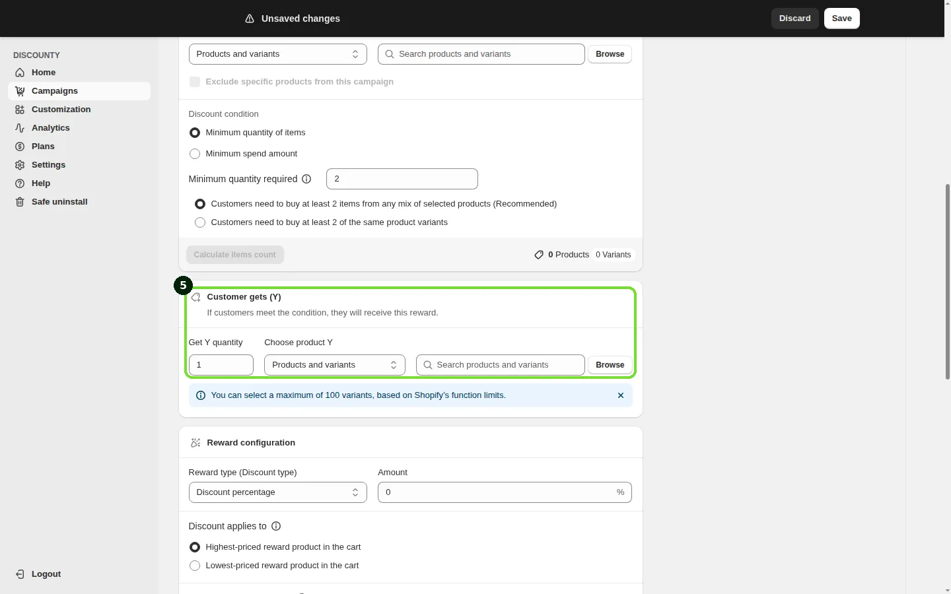The width and height of the screenshot is (951, 594).
Task: Choose any mix of selected products option
Action: 200,204
